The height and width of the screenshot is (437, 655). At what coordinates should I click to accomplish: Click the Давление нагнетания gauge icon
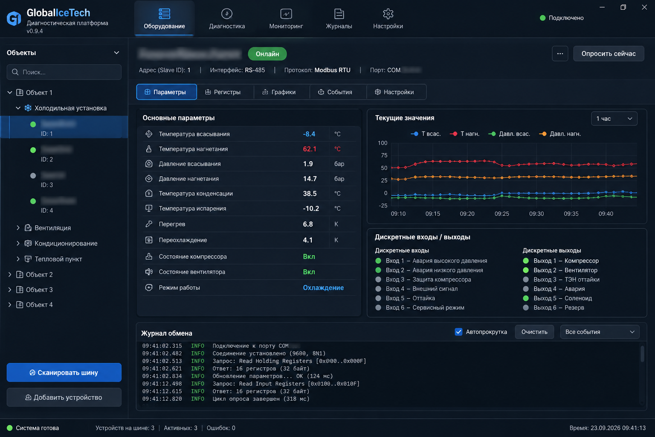click(149, 179)
